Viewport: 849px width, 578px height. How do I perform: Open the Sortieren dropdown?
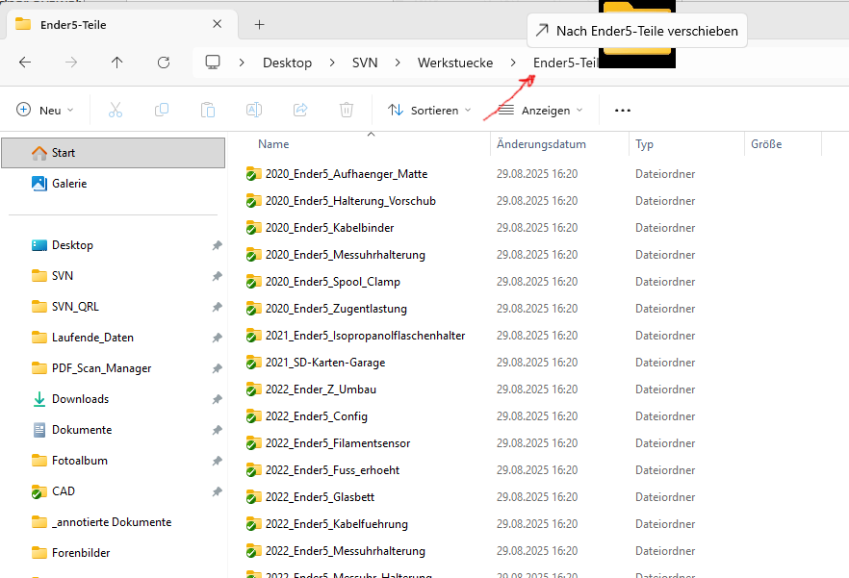pyautogui.click(x=429, y=111)
